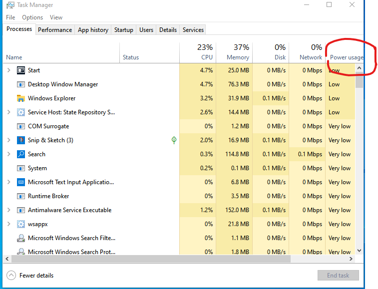Open the Options menu
The image size is (378, 289).
(32, 17)
